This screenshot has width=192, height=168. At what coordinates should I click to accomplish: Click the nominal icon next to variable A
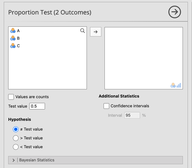pos(13,31)
